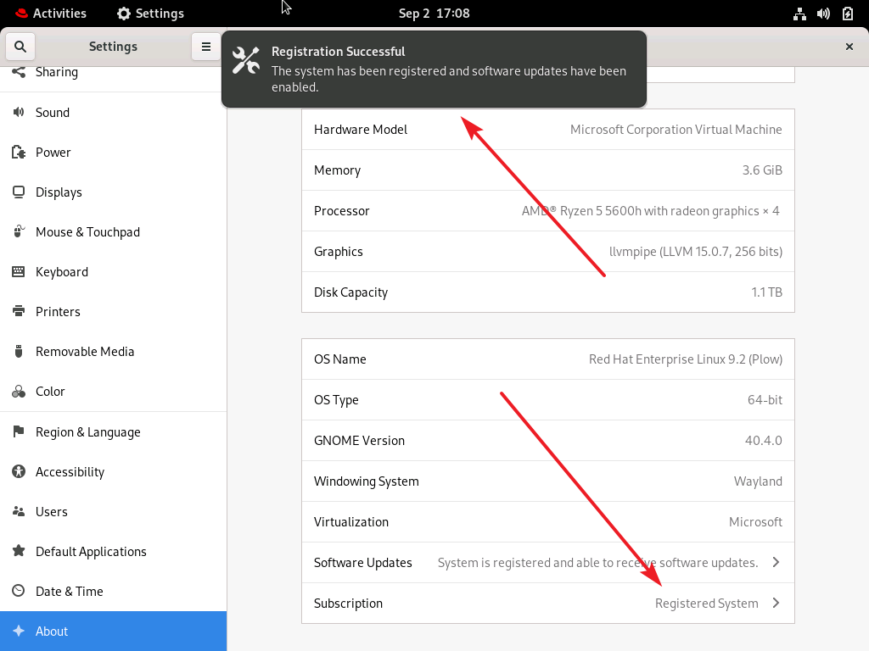Select the Accessibility sidebar label
This screenshot has height=651, width=869.
pyautogui.click(x=70, y=471)
